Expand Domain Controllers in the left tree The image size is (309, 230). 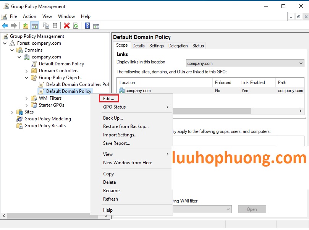click(26, 70)
